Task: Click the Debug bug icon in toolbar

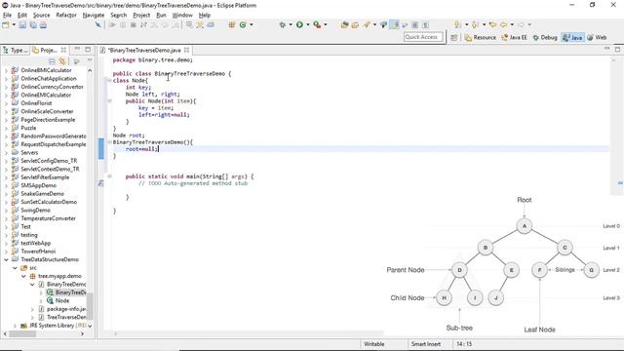Action: (x=282, y=24)
